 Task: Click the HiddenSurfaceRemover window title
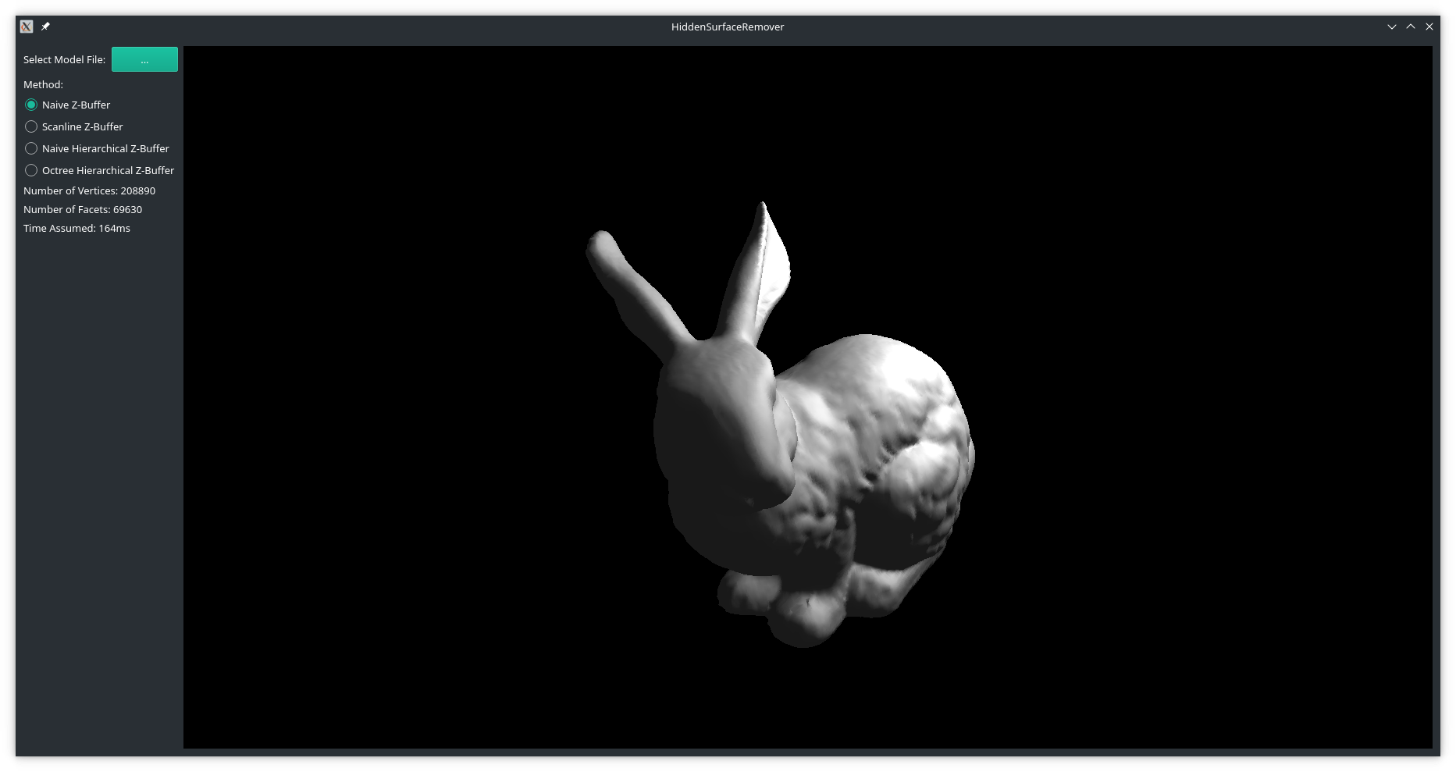[728, 27]
